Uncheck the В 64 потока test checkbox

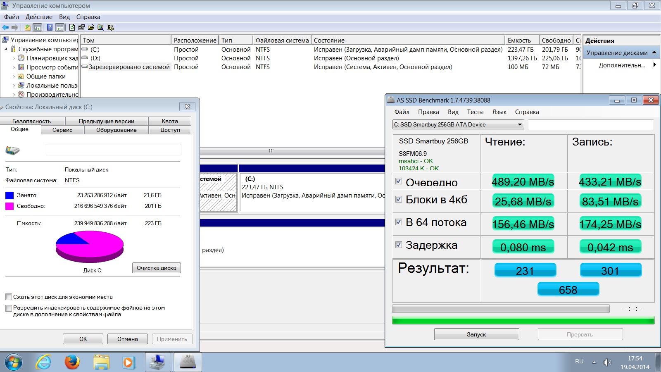[x=399, y=222]
